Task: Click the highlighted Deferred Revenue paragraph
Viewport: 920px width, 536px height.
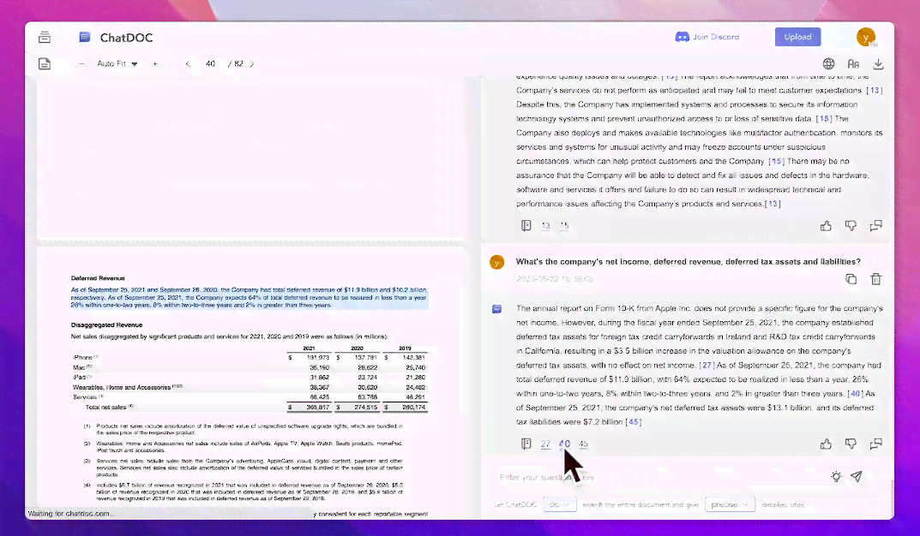Action: tap(249, 298)
